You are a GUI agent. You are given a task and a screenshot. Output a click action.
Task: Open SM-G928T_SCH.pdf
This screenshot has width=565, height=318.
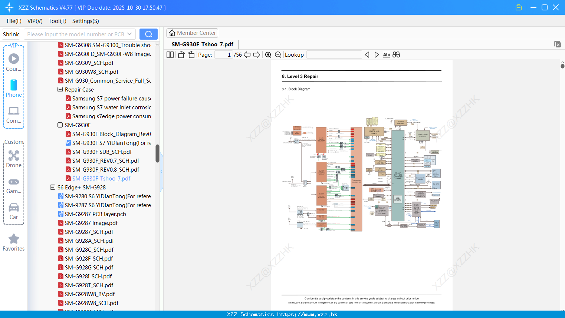pos(89,285)
